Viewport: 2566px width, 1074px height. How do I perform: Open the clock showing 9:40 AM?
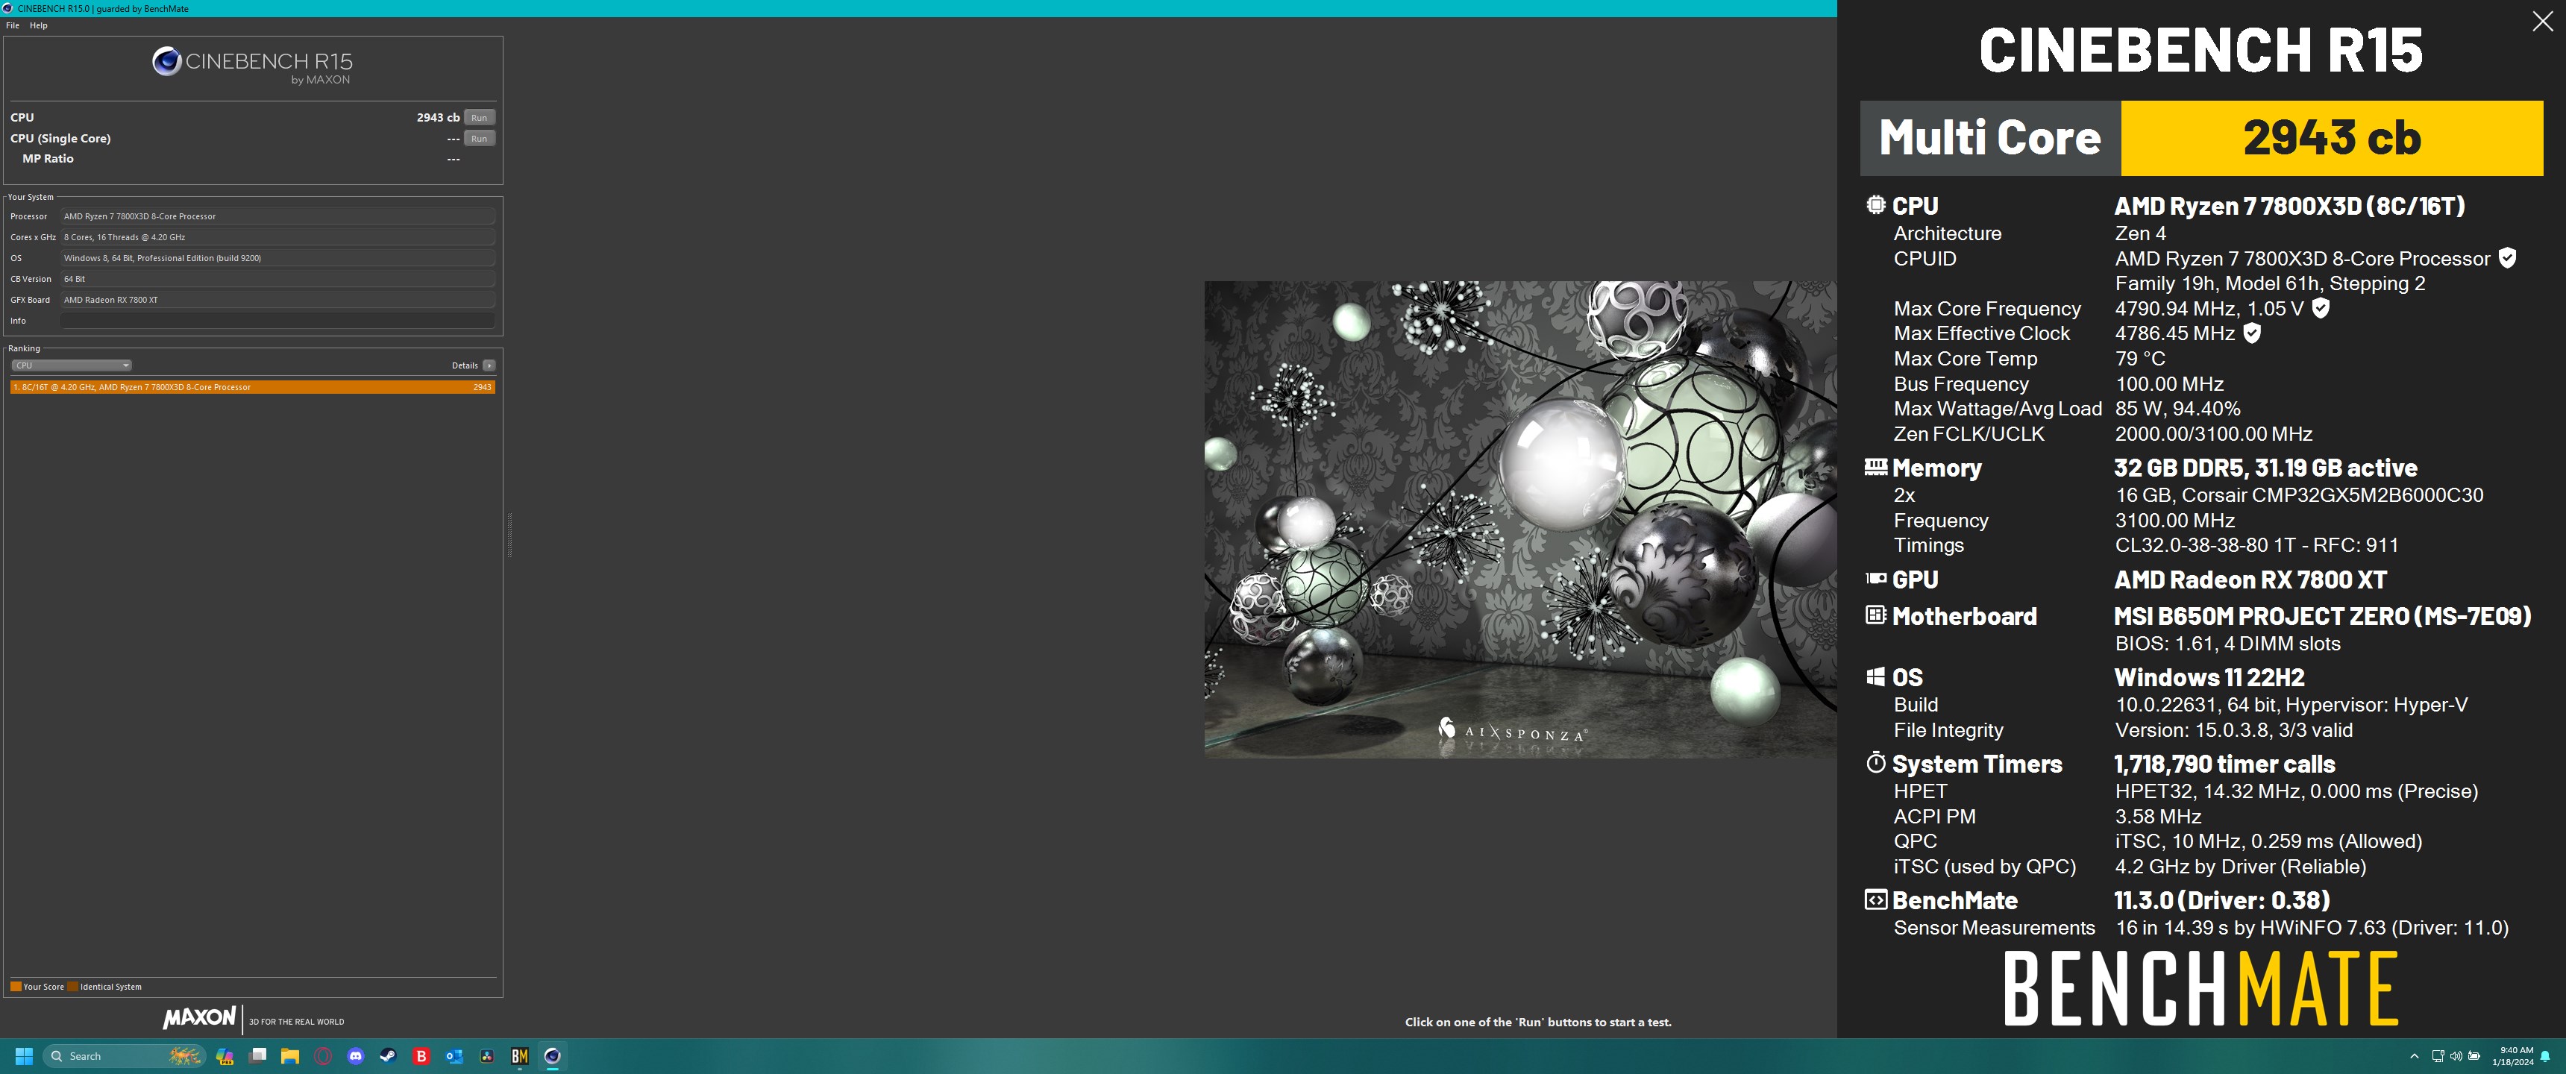[2513, 1056]
